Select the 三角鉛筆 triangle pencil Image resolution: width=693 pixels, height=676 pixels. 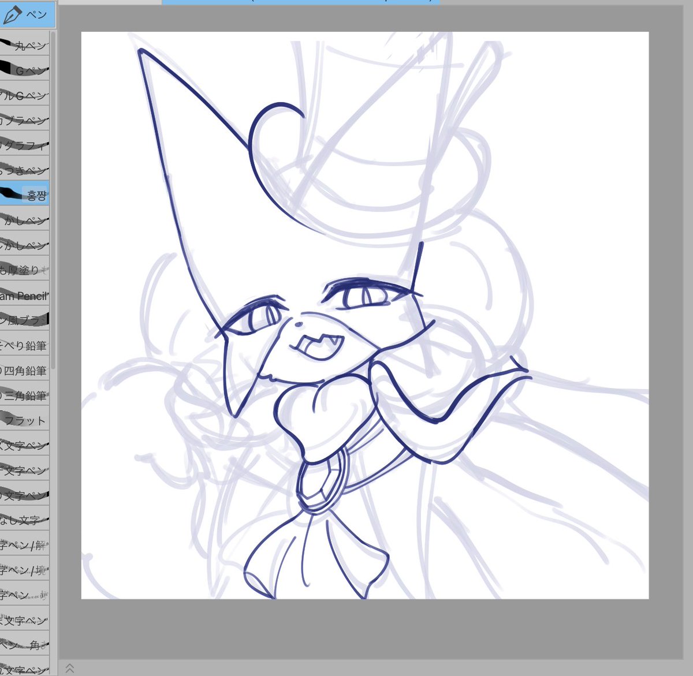coord(24,395)
